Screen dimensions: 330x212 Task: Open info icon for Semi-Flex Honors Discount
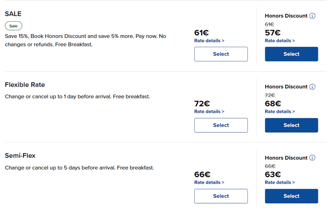tap(312, 158)
